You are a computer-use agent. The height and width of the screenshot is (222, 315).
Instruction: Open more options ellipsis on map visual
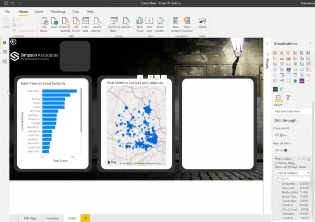[164, 77]
